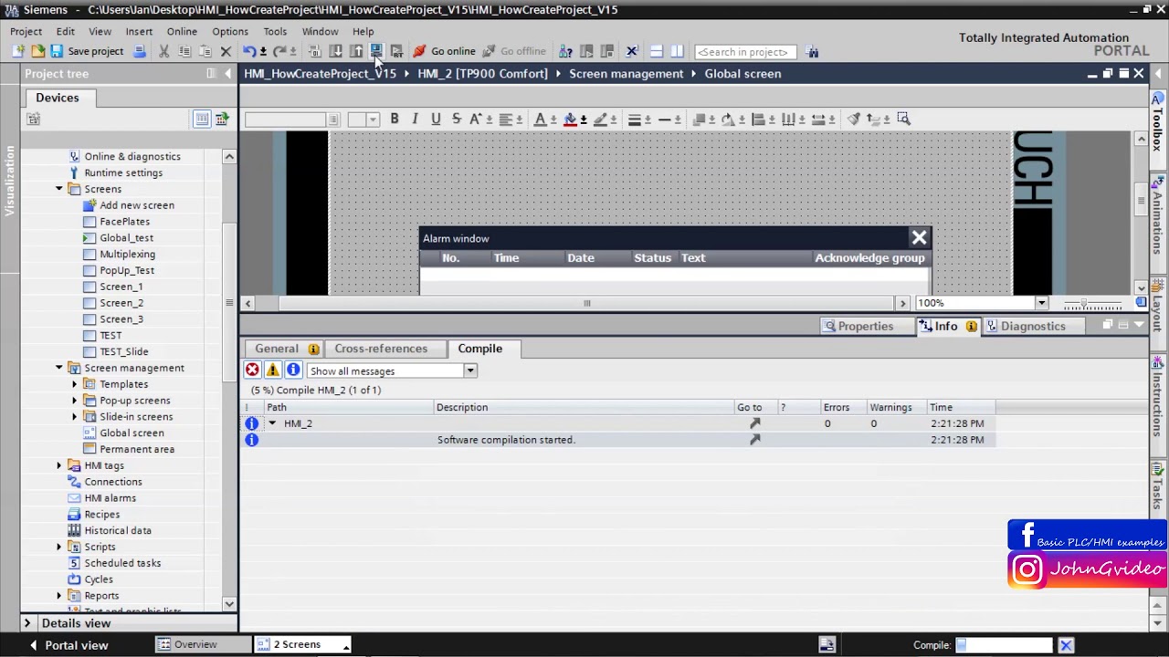This screenshot has height=657, width=1169.
Task: Toggle Underline text formatting
Action: tap(436, 119)
